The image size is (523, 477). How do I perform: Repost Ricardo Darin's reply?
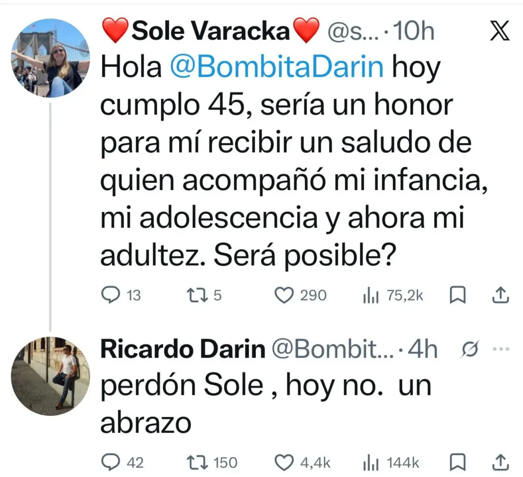(196, 463)
